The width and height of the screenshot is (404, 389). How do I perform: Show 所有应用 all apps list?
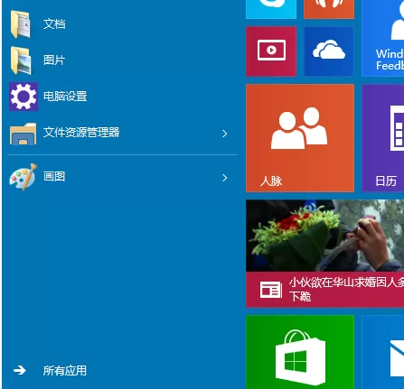tap(65, 370)
